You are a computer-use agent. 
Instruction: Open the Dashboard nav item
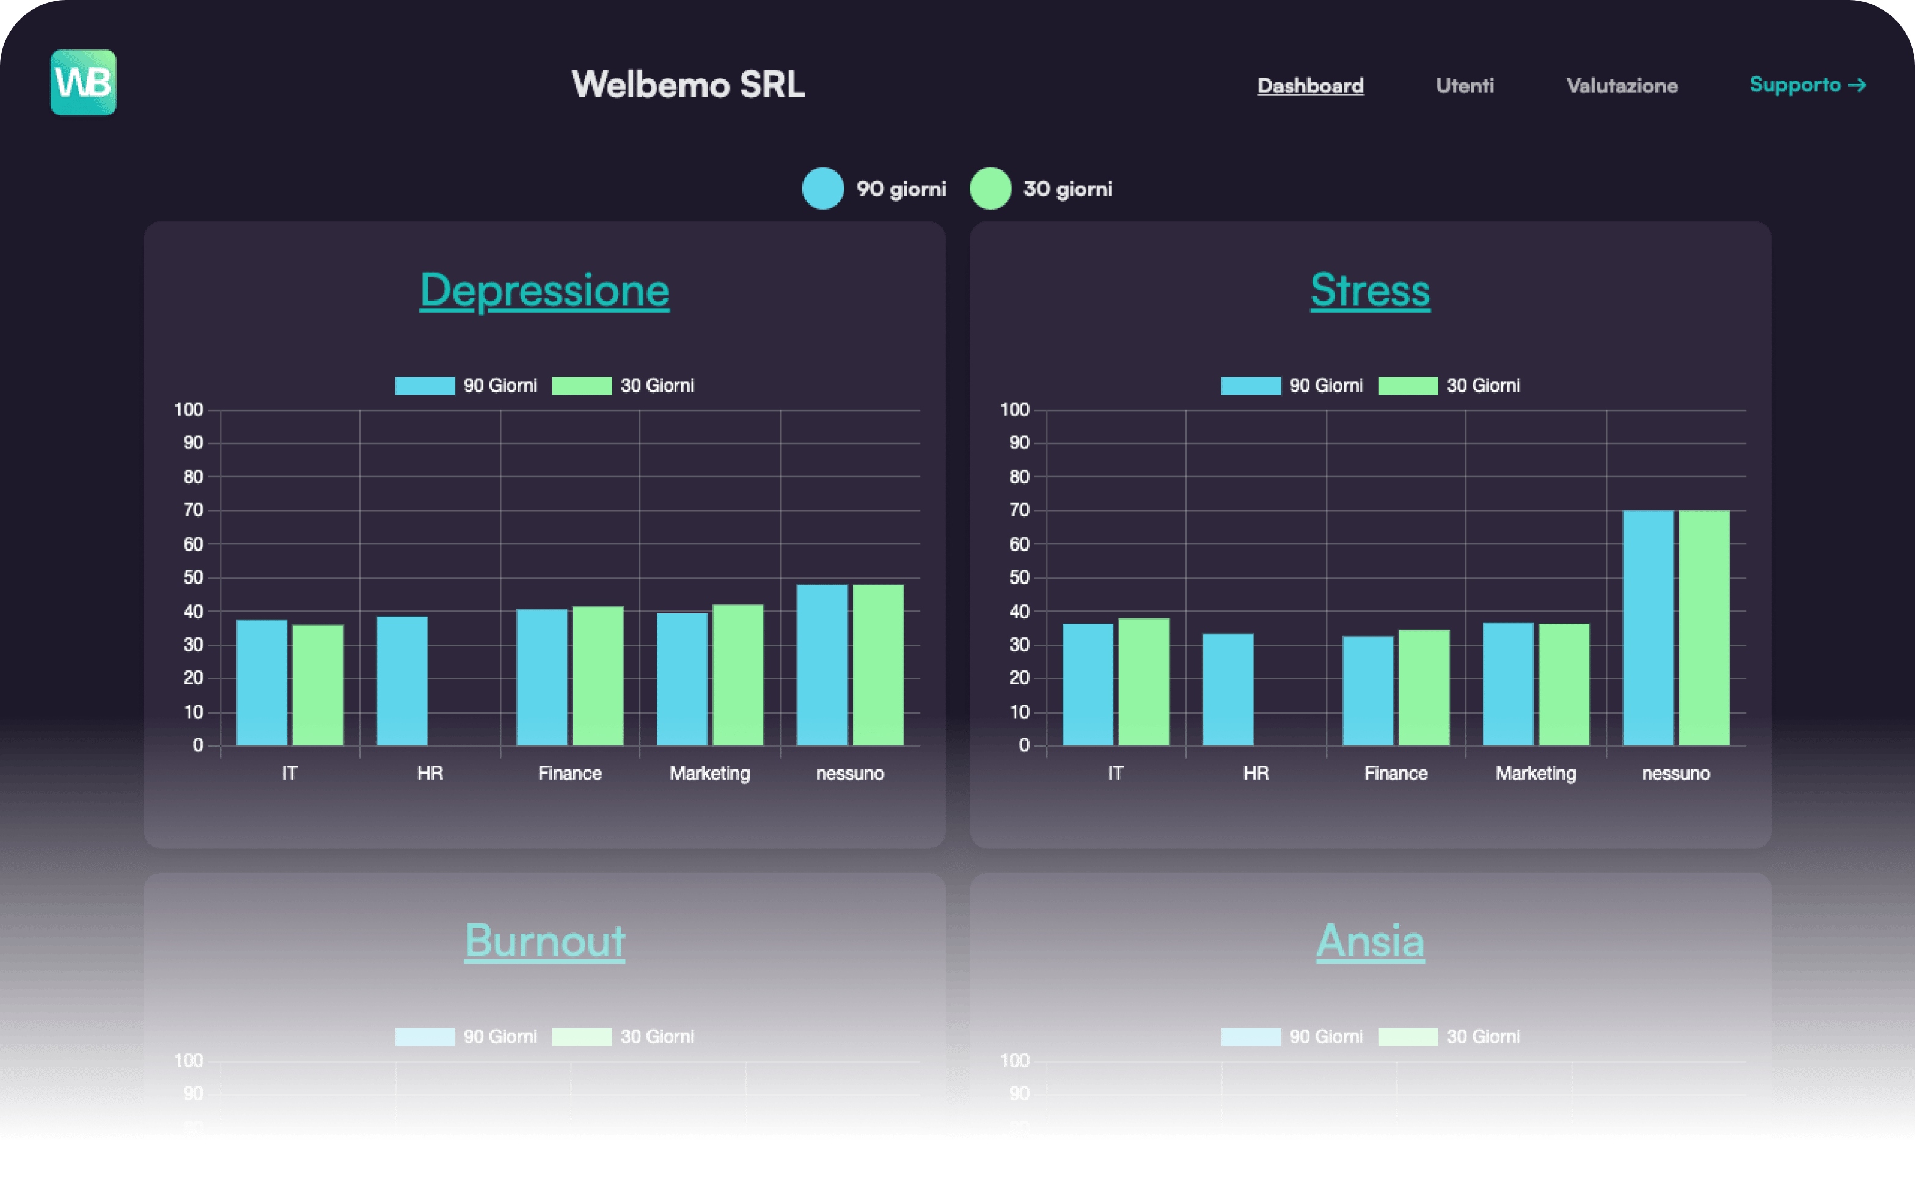click(1310, 86)
